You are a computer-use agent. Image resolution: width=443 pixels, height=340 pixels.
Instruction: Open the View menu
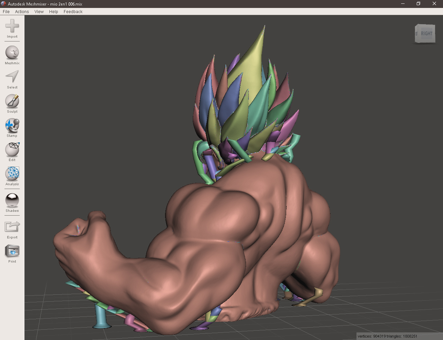click(x=39, y=11)
